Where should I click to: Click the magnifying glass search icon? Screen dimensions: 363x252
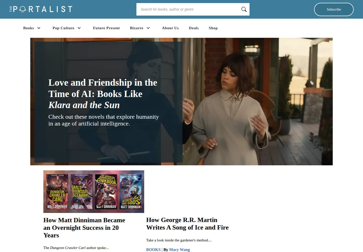tap(244, 9)
